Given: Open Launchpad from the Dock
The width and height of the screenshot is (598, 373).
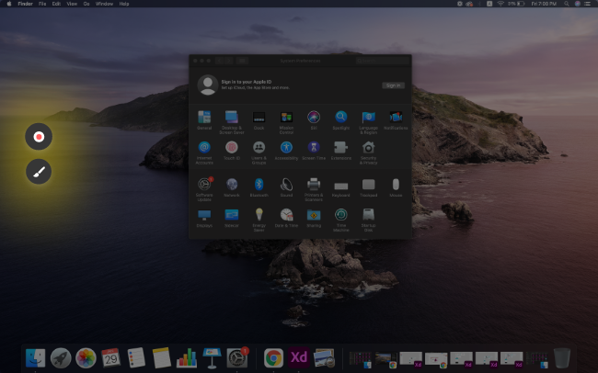Looking at the screenshot, I should [61, 358].
